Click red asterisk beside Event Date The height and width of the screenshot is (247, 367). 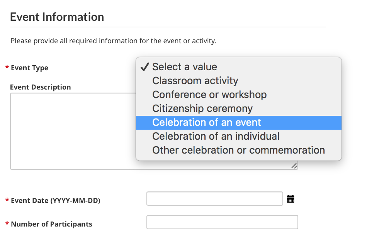click(7, 200)
